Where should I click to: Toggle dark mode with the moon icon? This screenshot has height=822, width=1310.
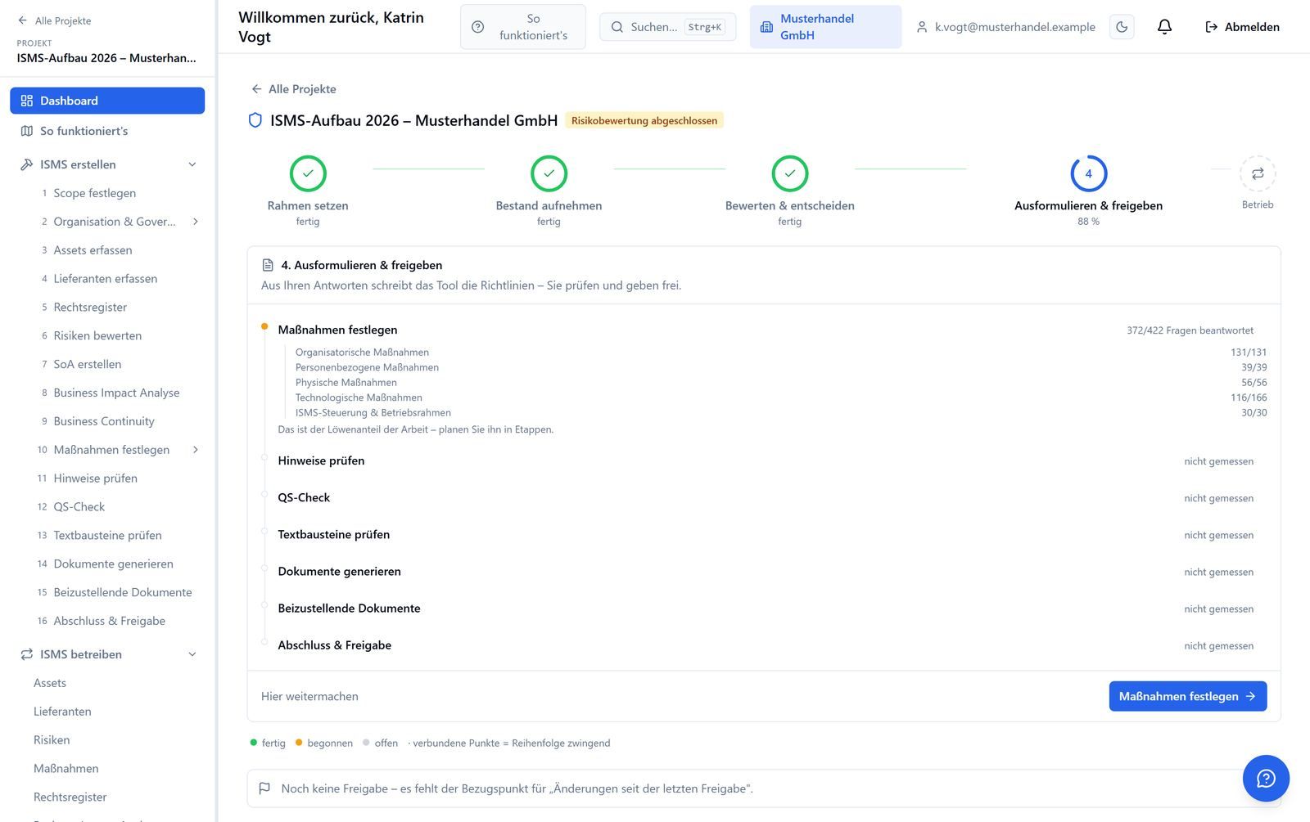click(x=1122, y=27)
